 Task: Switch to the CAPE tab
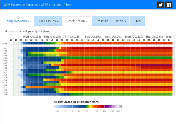(138, 21)
